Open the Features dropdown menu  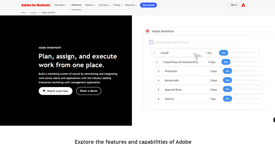pyautogui.click(x=90, y=5)
